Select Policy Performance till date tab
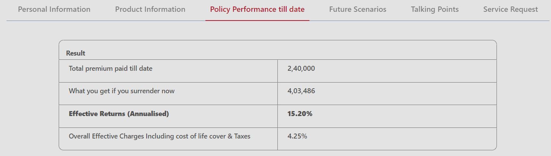 pyautogui.click(x=257, y=9)
